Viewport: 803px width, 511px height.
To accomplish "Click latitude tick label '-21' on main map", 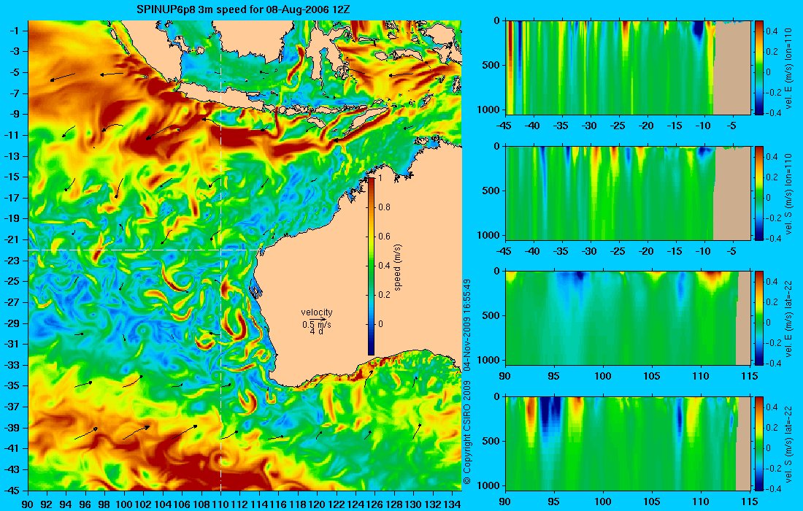I will click(11, 239).
